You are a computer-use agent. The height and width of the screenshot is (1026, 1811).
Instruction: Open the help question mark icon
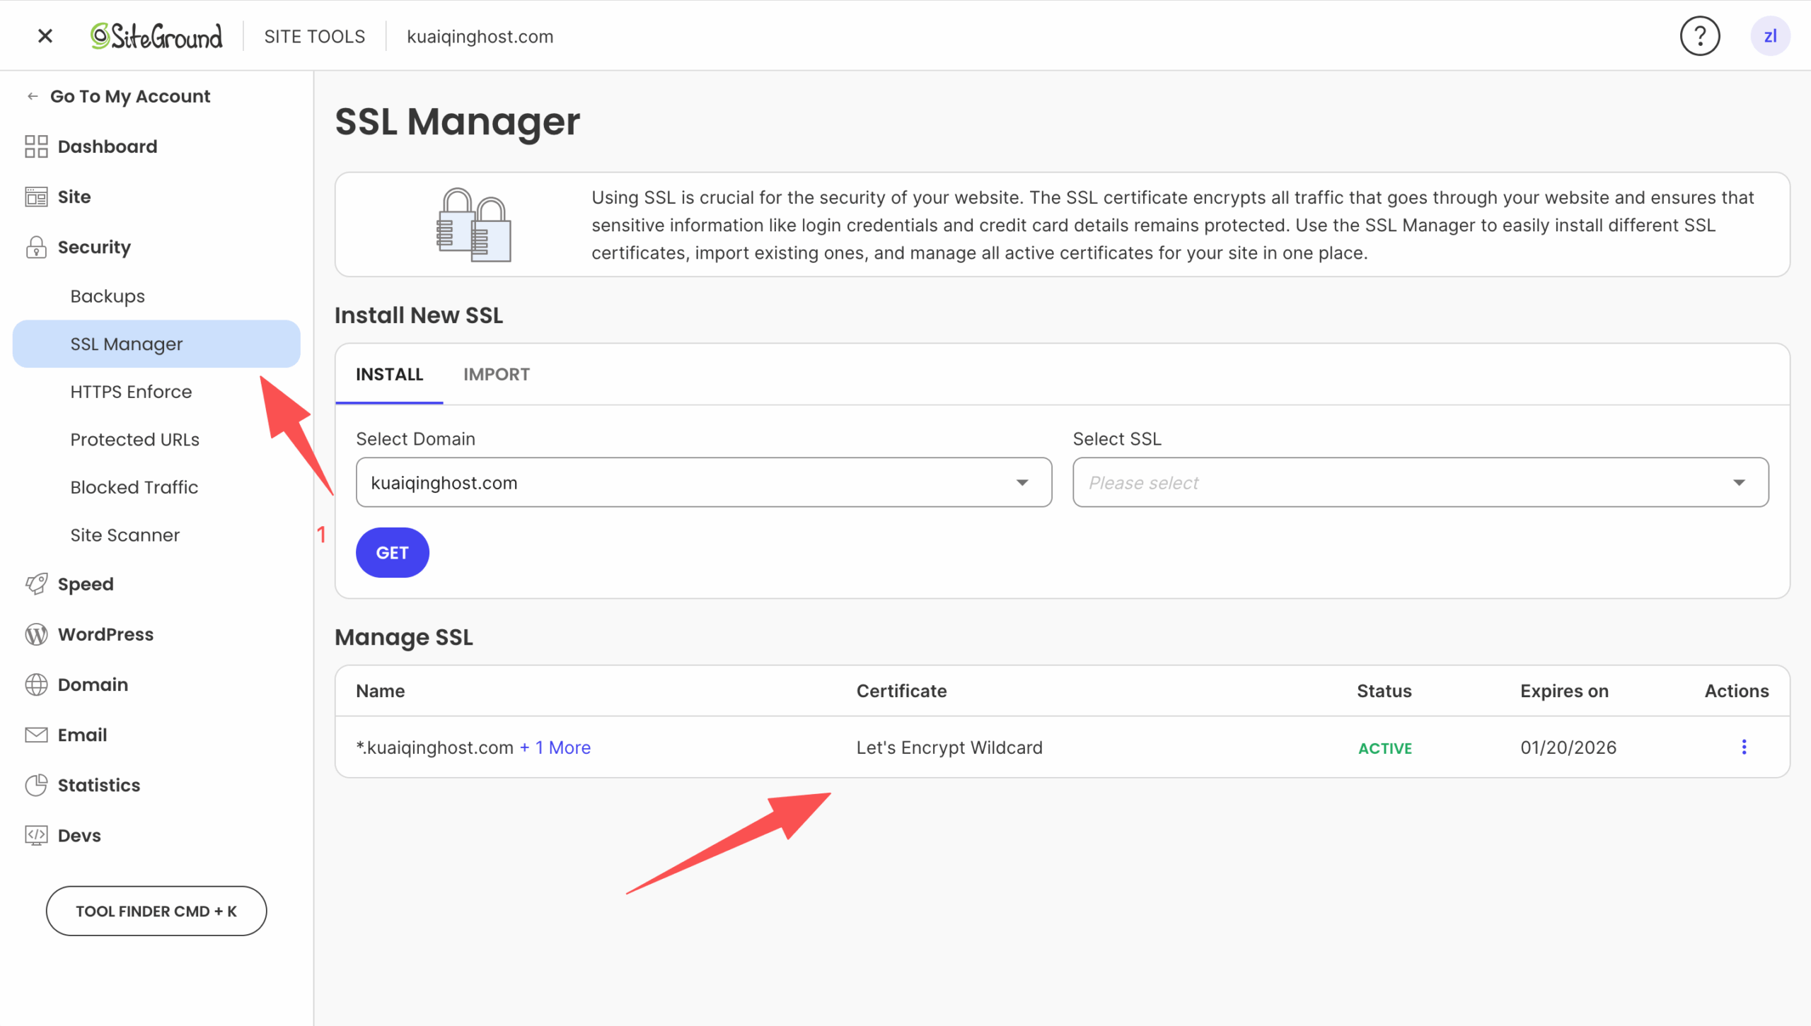point(1699,36)
